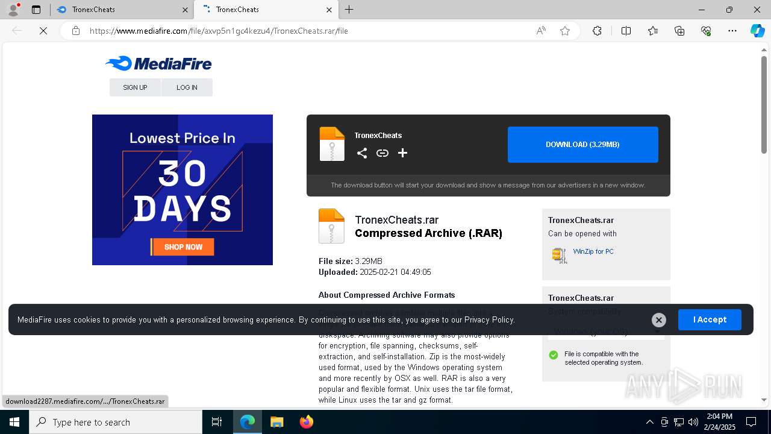Click the taskbar clock showing 2:04 PM
The width and height of the screenshot is (771, 434).
pyautogui.click(x=719, y=422)
